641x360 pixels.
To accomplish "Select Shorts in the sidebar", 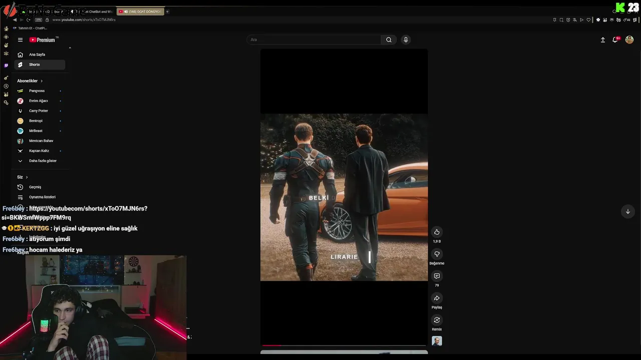I will pos(40,64).
